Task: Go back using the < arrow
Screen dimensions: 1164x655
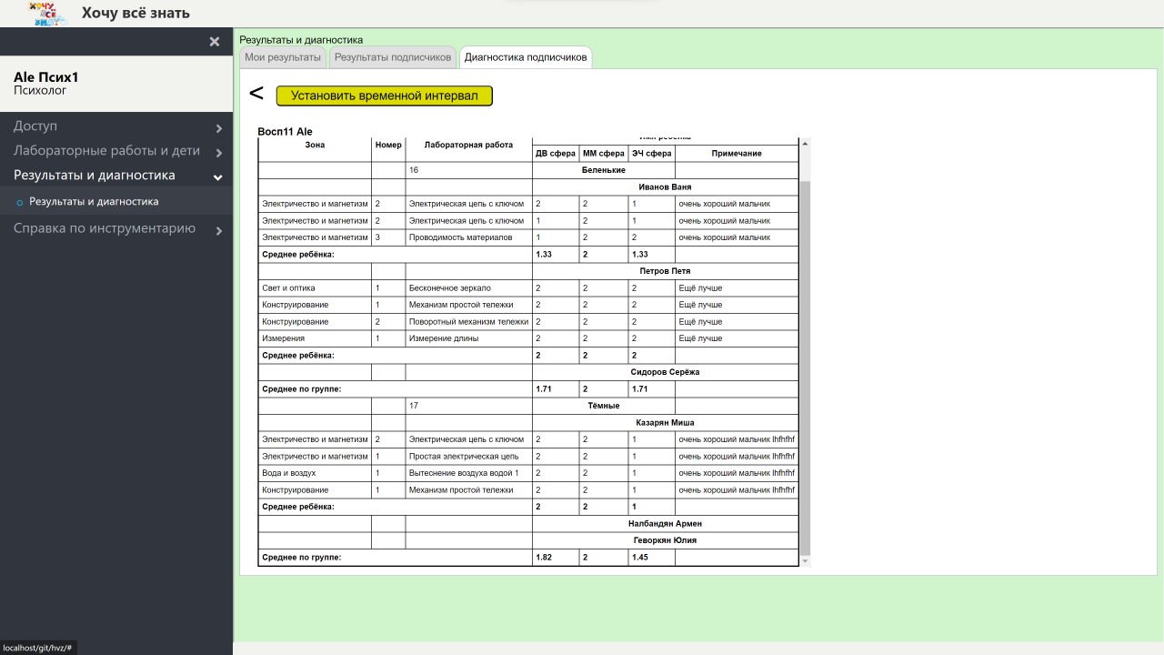Action: pos(256,95)
